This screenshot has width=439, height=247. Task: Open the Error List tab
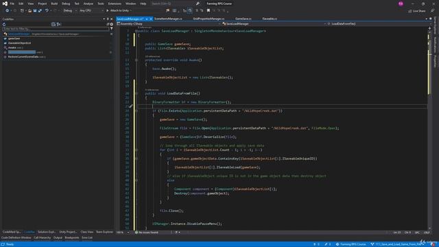(87, 237)
